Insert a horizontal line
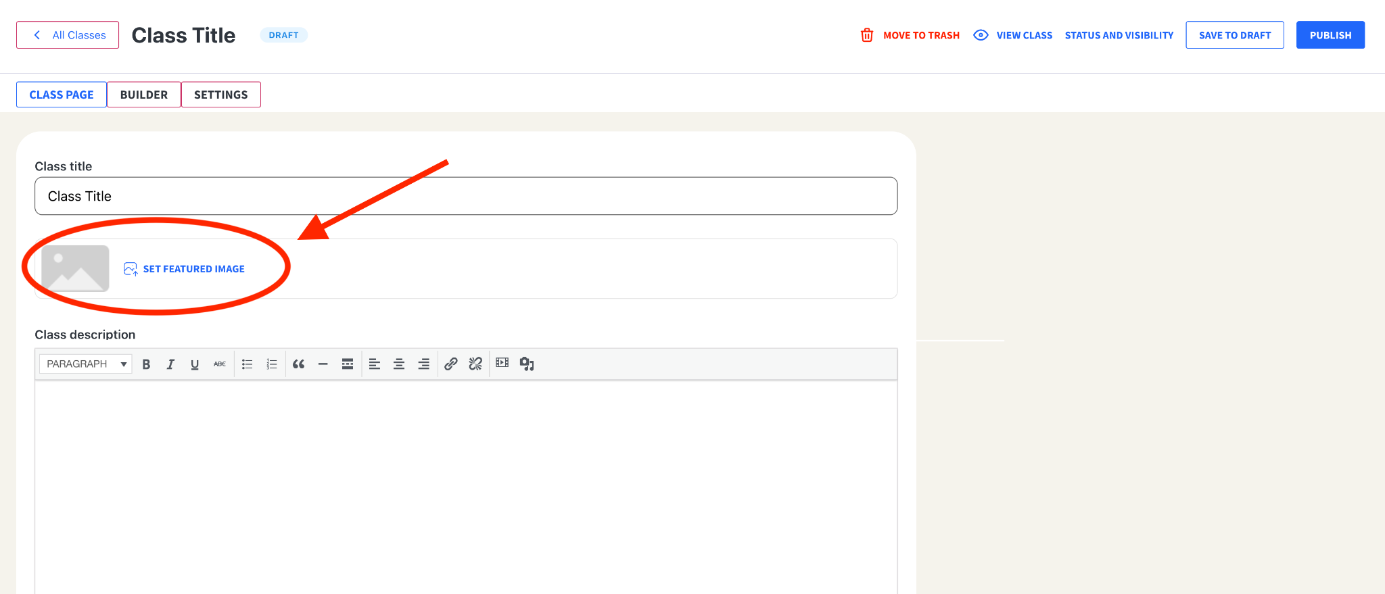The image size is (1385, 594). (x=323, y=364)
